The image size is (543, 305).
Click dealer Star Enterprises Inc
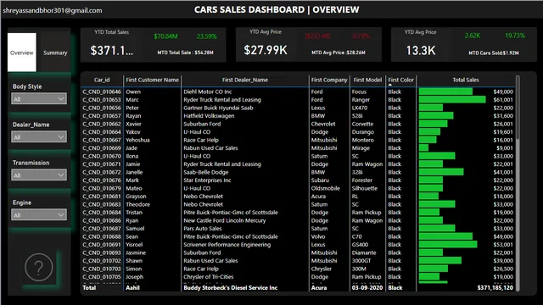coord(207,180)
